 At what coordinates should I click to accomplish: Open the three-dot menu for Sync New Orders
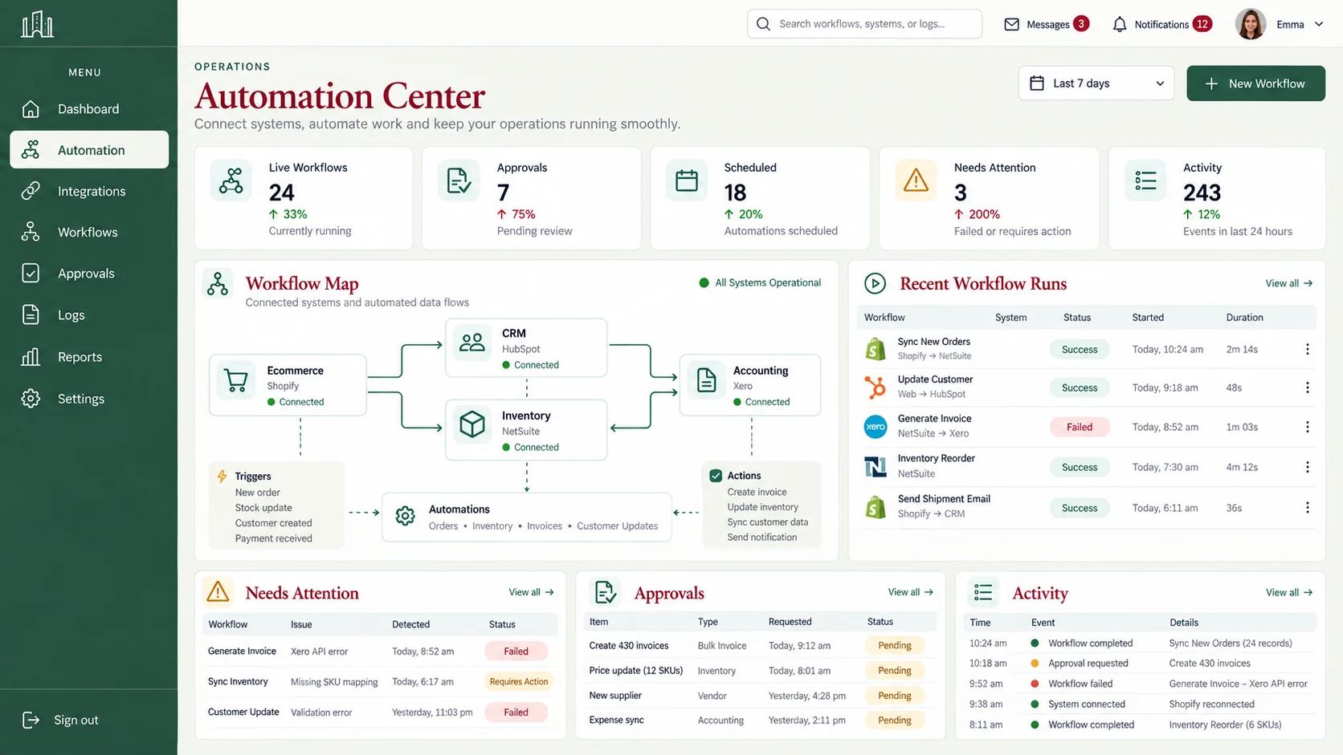click(x=1307, y=349)
